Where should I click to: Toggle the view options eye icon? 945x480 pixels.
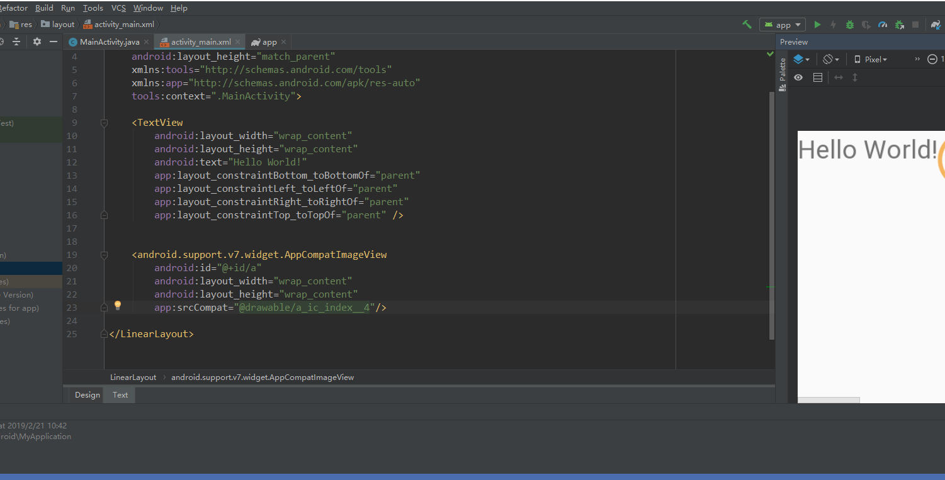(x=798, y=77)
